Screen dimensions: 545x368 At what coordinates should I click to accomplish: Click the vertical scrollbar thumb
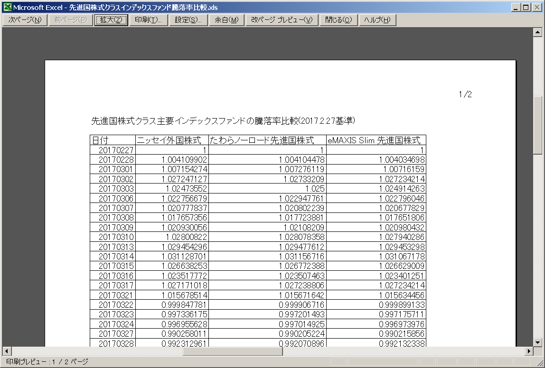click(538, 124)
